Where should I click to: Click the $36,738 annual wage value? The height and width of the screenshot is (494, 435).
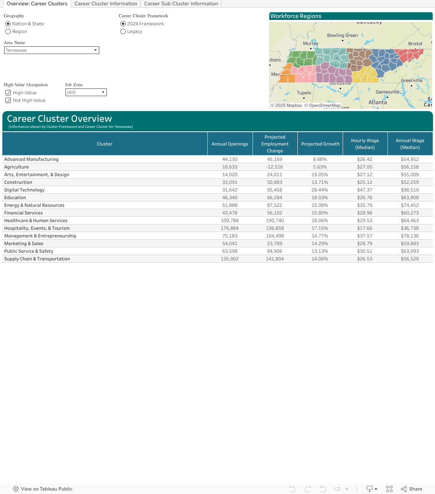pyautogui.click(x=410, y=228)
